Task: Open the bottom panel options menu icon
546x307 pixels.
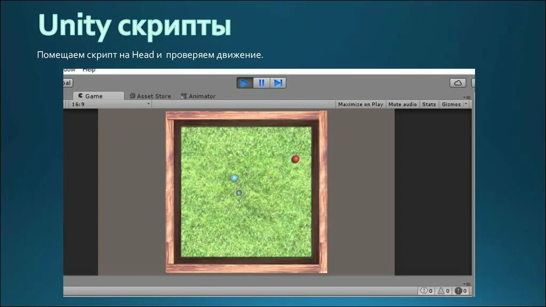Action: tap(467, 284)
